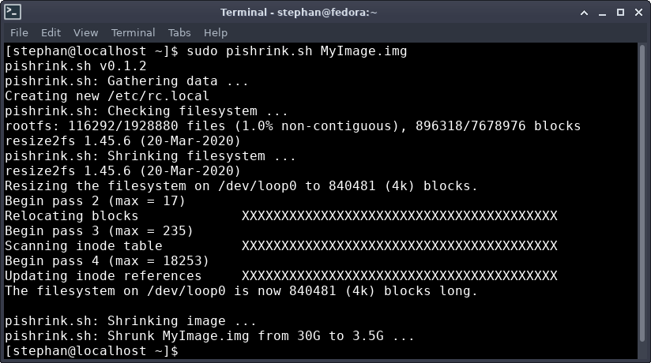Click the Relocating blocks progress bar
This screenshot has height=363, width=651.
(x=399, y=216)
